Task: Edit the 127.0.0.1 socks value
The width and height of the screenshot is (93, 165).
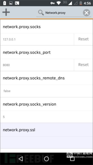Action: click(x=37, y=39)
